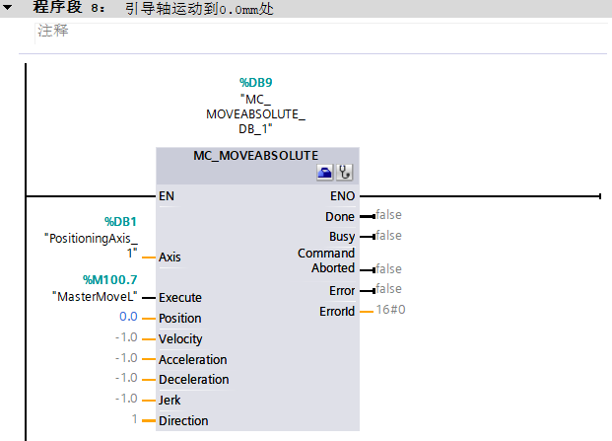Select the EN input pin label
This screenshot has width=612, height=441.
click(x=167, y=196)
